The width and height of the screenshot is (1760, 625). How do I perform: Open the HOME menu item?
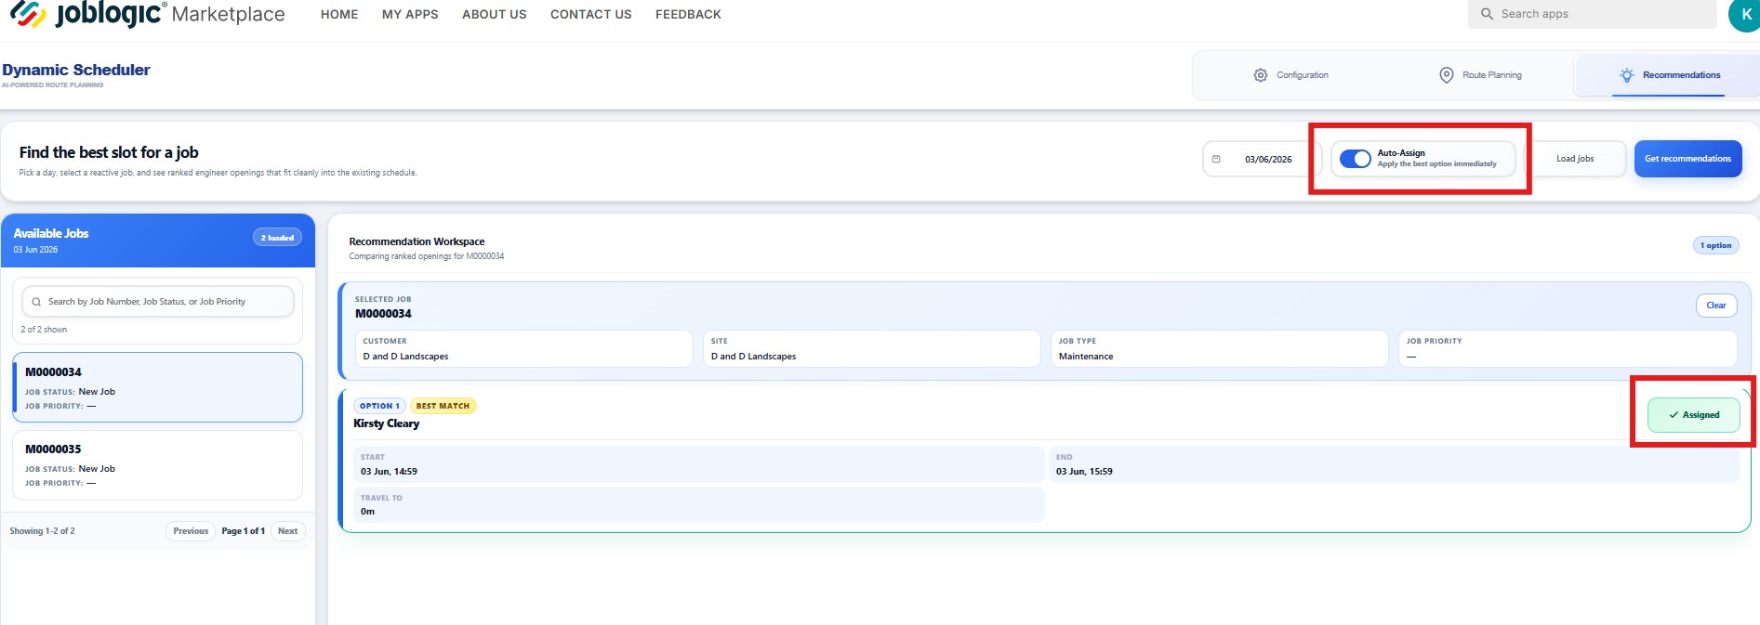[339, 14]
